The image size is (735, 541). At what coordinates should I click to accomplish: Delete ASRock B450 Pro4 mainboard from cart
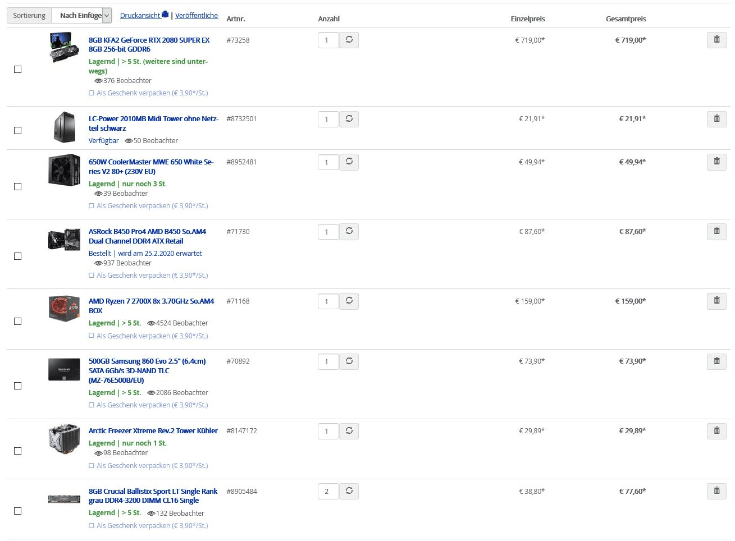(716, 231)
